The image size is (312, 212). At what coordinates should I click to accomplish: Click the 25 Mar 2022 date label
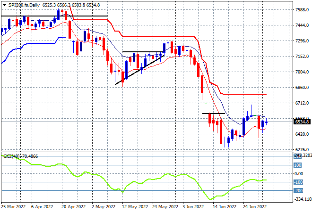(13, 206)
